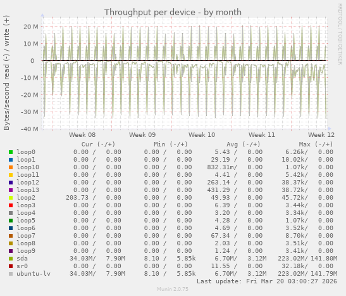The image size is (346, 296).
Task: Click sr0 max value 32.18k
Action: pyautogui.click(x=295, y=266)
